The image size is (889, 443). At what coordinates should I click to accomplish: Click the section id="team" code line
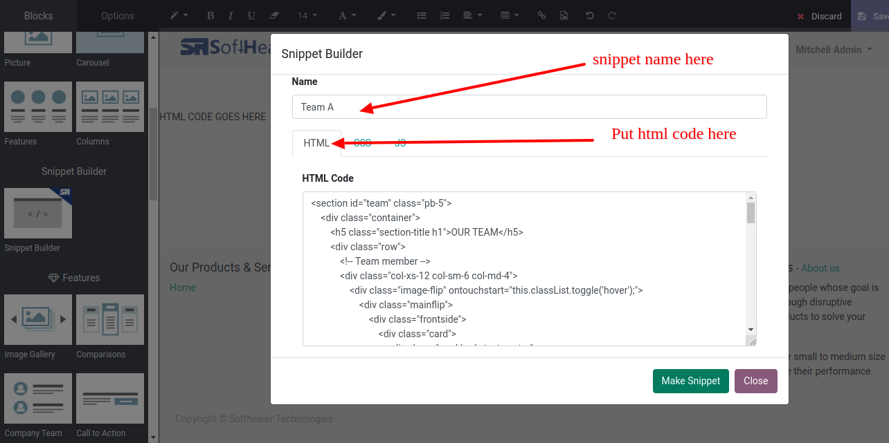381,203
